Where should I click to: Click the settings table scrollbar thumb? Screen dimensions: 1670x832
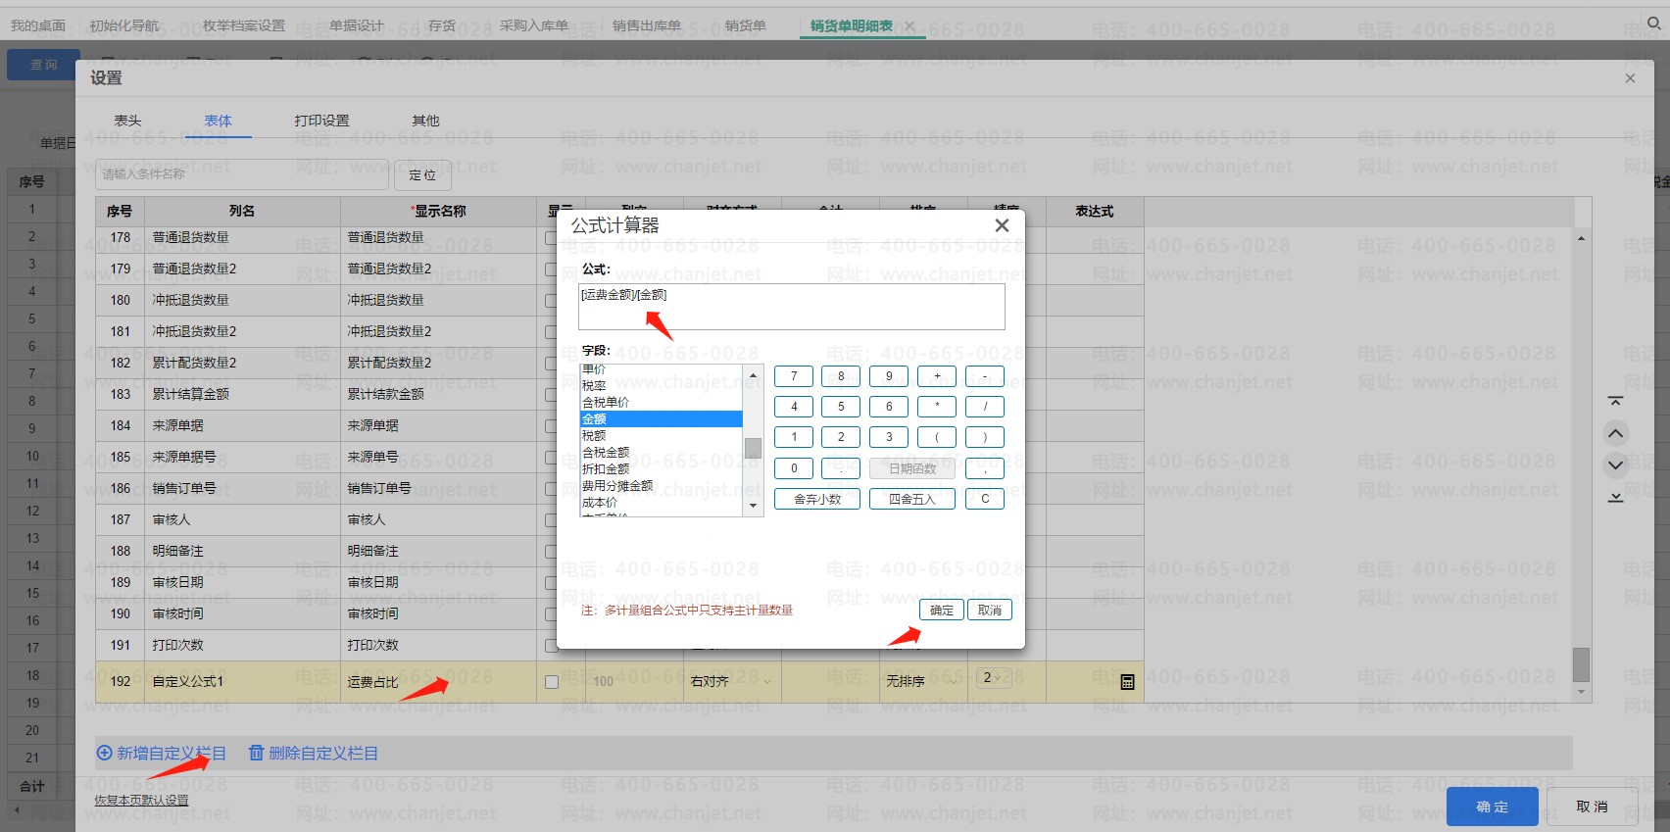pyautogui.click(x=1581, y=664)
